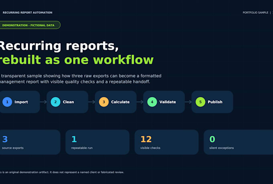Click the 'silent exceptions' label

coord(222,148)
